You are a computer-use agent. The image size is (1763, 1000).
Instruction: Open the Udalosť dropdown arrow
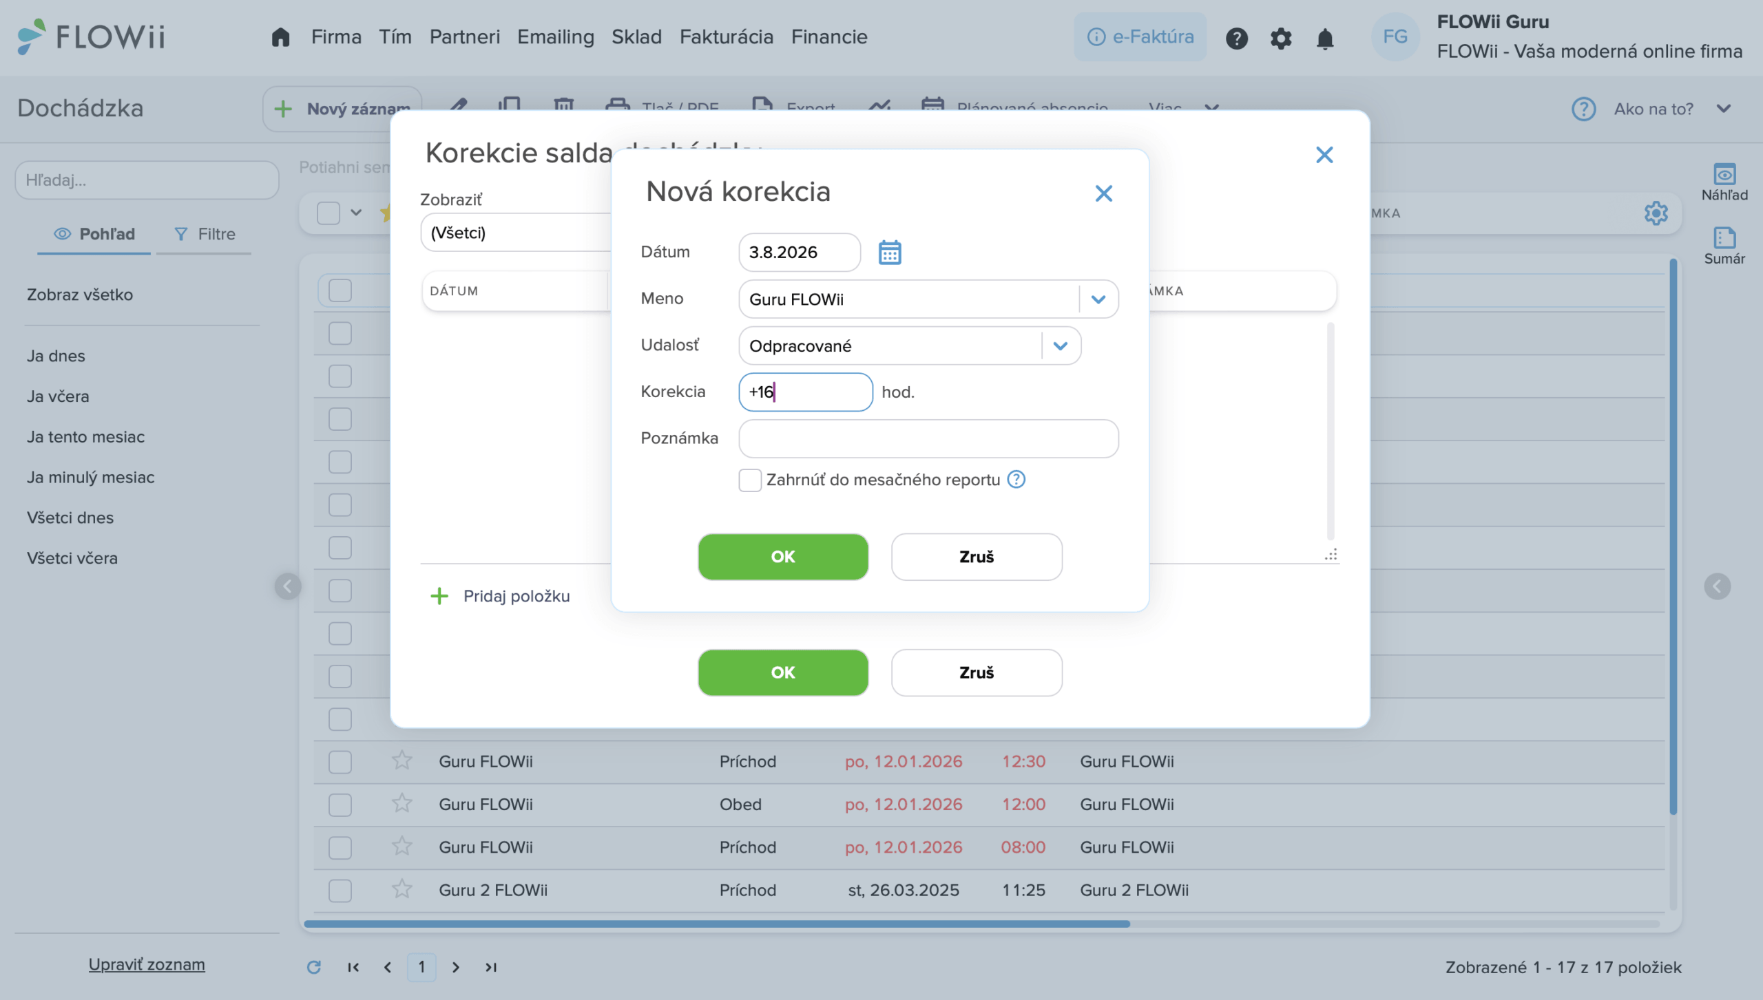pyautogui.click(x=1060, y=346)
